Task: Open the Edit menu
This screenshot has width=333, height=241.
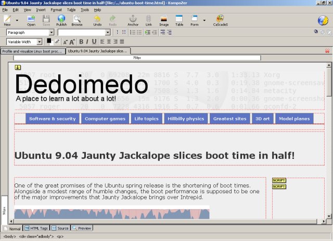Action: (x=16, y=10)
